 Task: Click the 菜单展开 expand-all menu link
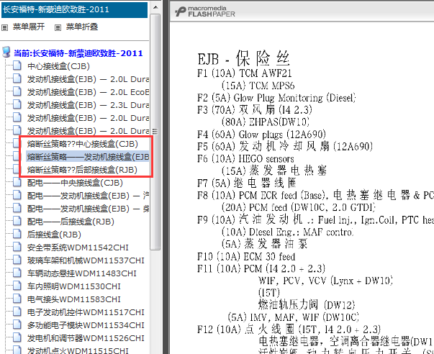[29, 27]
